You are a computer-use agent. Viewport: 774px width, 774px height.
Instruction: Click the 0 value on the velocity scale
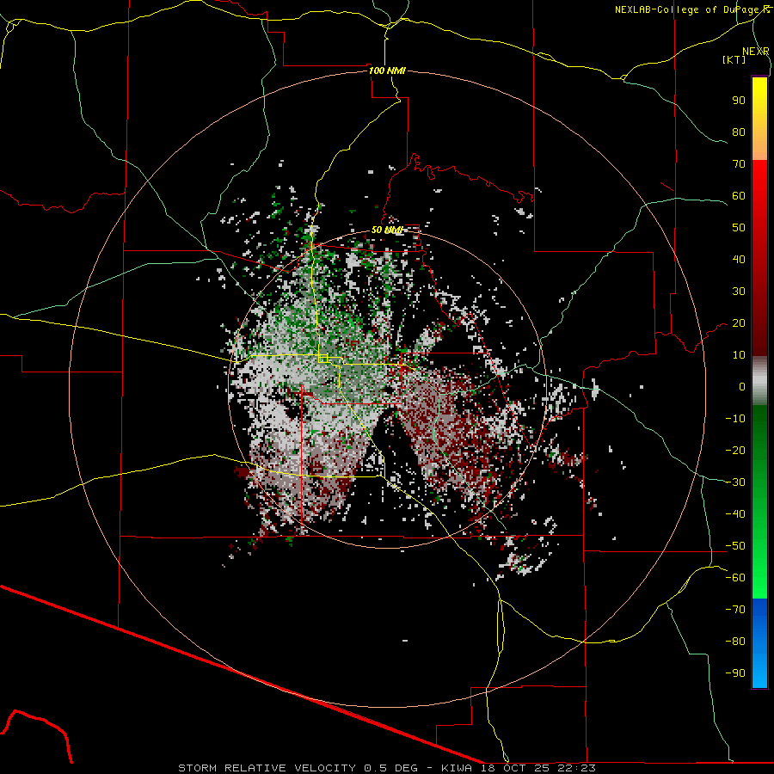[742, 386]
